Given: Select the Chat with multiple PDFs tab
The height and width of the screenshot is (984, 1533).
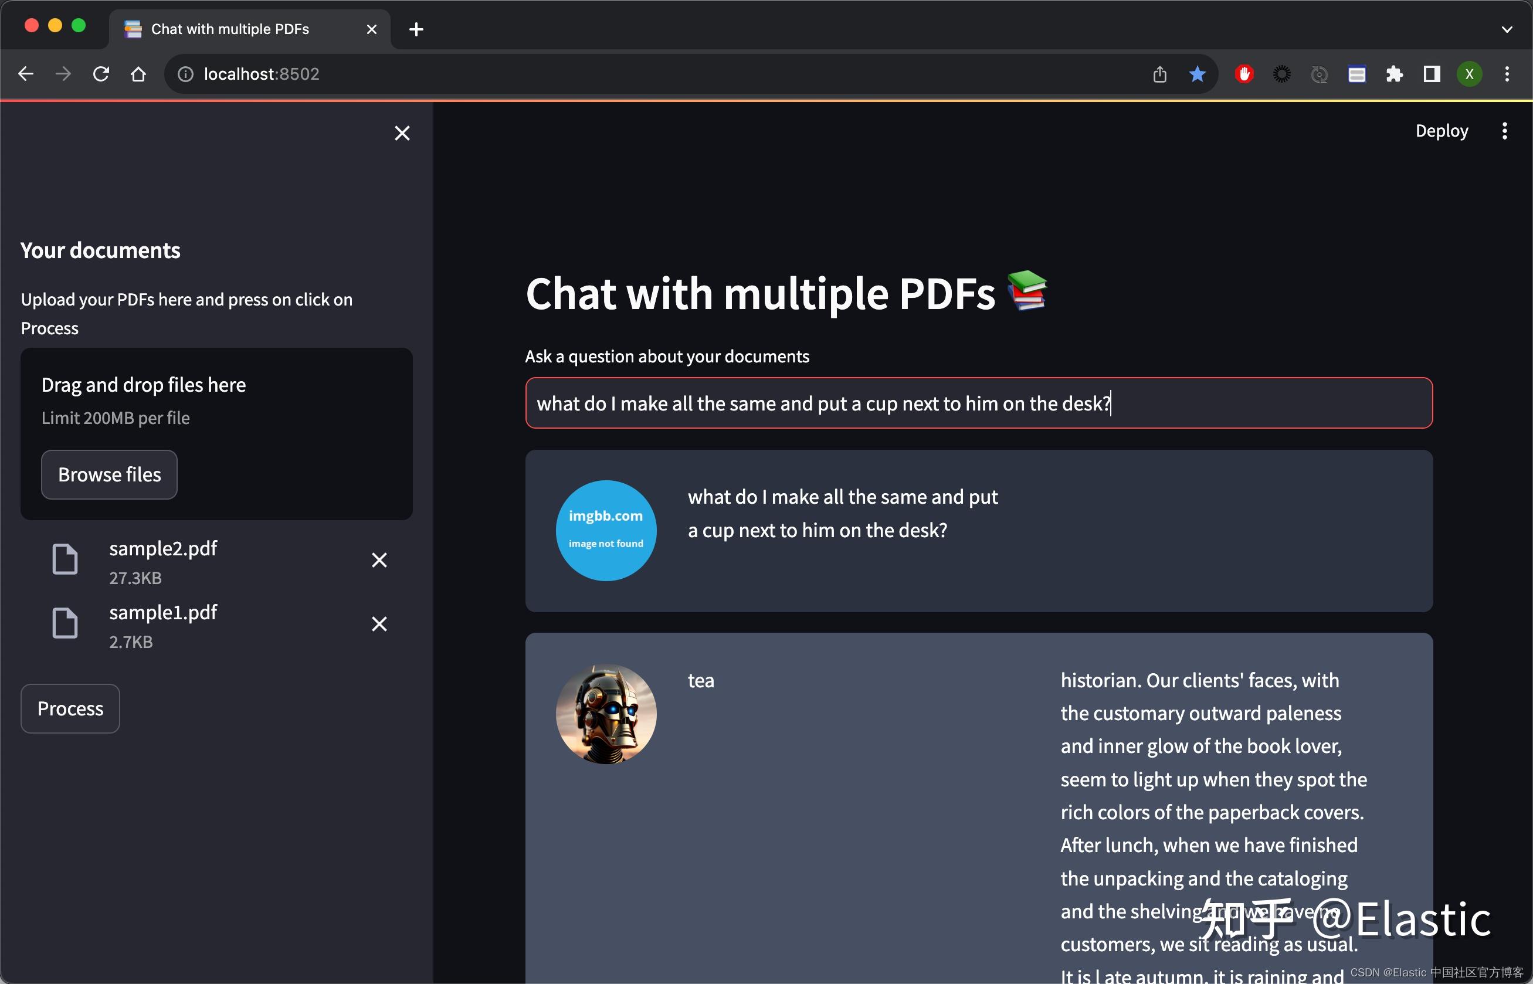Looking at the screenshot, I should point(230,29).
